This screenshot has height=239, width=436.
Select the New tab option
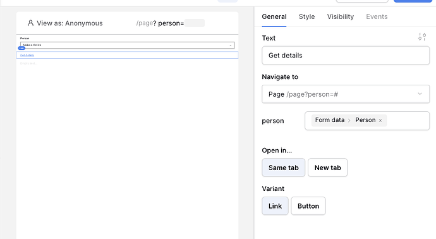[x=327, y=168]
